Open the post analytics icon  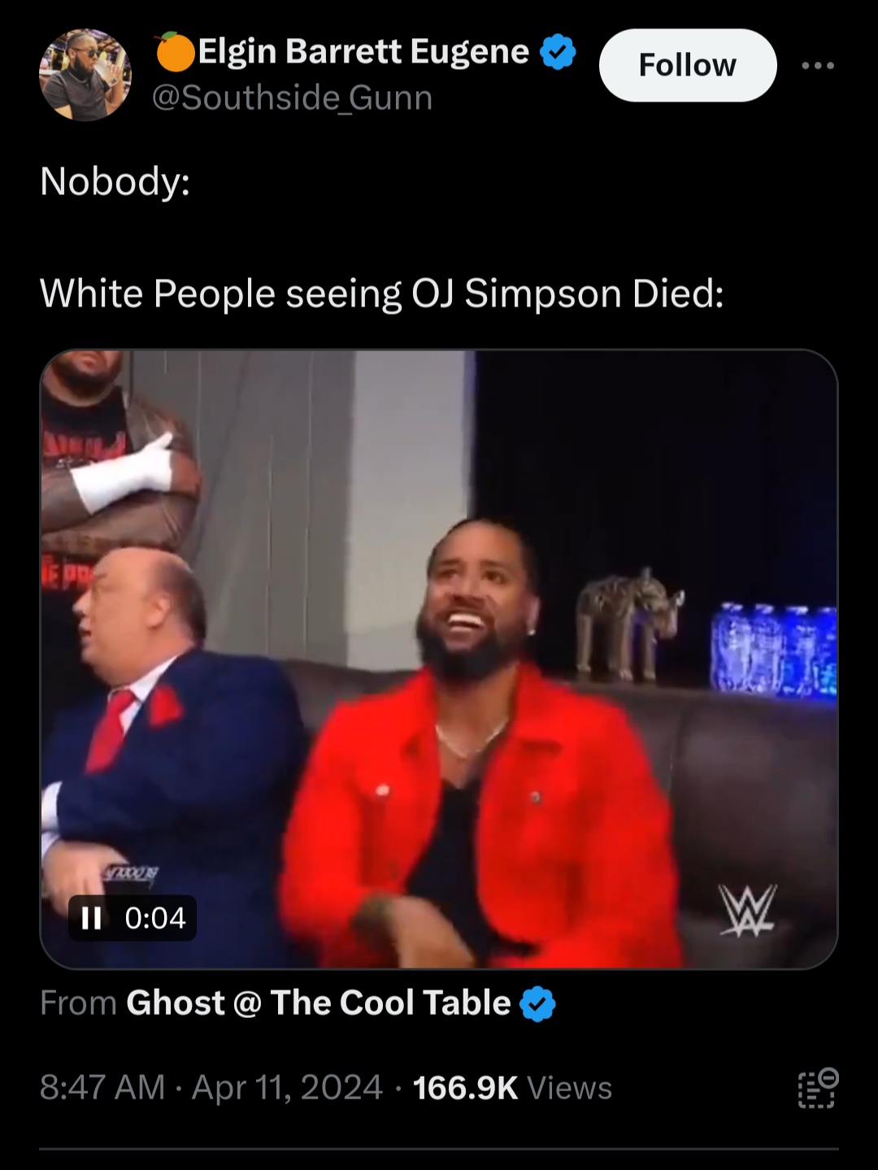pyautogui.click(x=816, y=1089)
